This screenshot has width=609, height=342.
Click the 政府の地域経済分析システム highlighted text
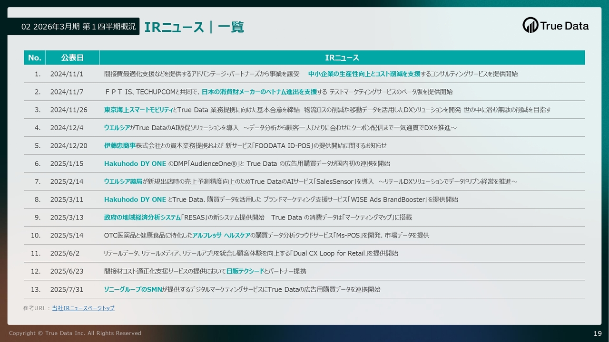142,218
